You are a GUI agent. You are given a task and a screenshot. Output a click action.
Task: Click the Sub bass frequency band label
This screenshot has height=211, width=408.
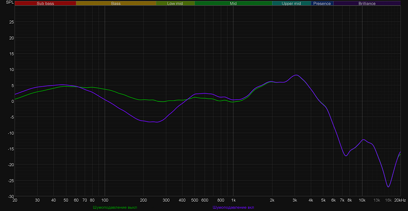(46, 3)
